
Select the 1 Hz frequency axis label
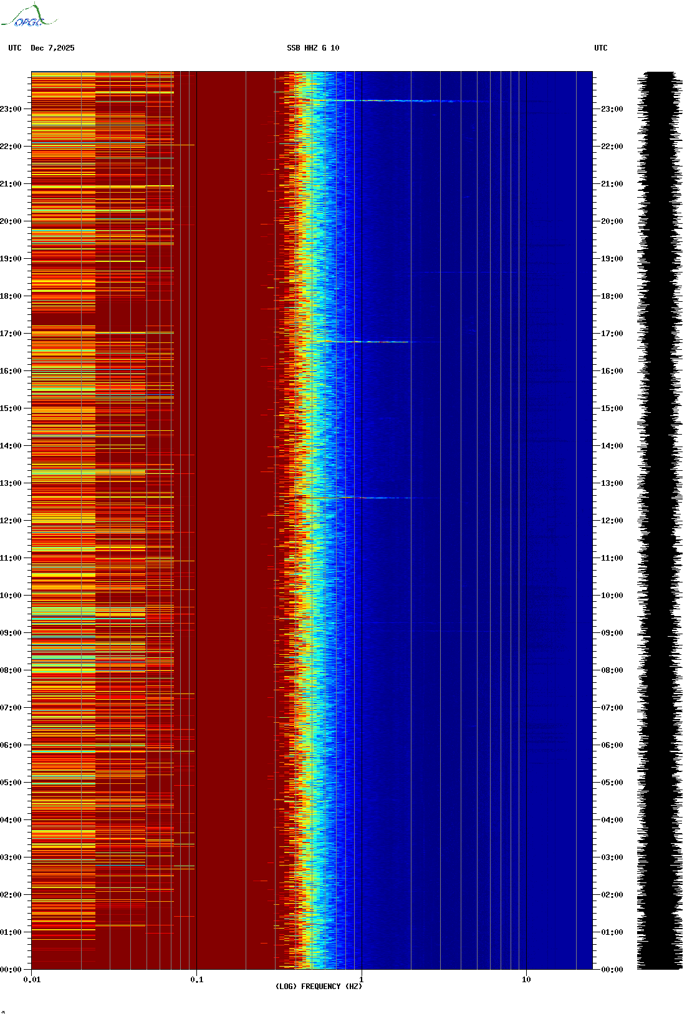361,980
